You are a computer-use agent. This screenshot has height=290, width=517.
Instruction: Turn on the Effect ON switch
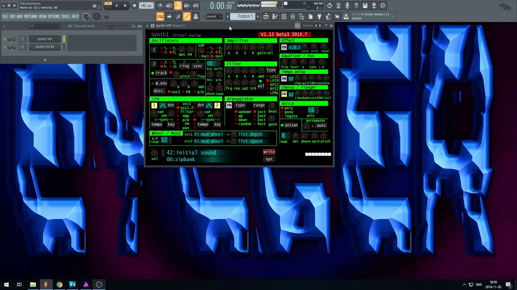click(284, 47)
